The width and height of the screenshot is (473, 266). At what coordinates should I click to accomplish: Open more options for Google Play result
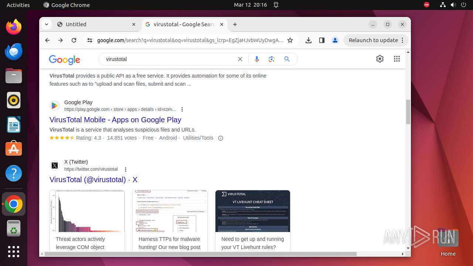click(182, 109)
